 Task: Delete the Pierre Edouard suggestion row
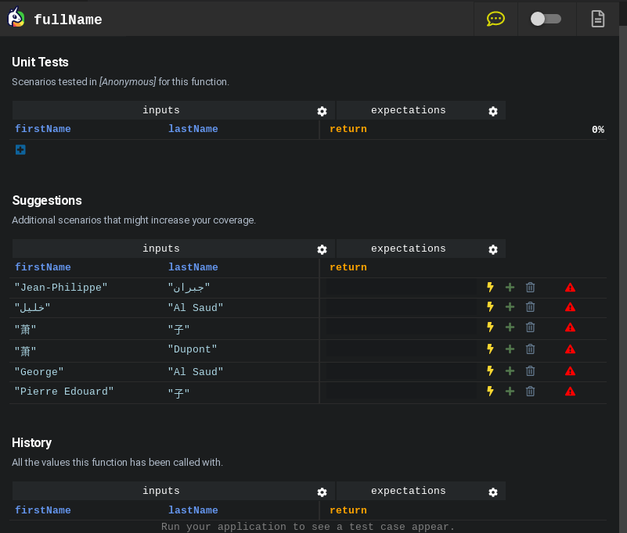[530, 391]
